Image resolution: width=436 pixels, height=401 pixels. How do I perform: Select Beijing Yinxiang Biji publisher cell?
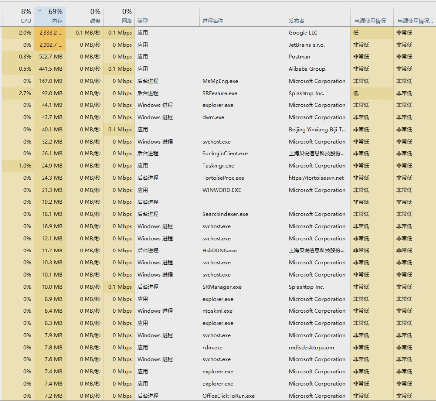[x=317, y=130]
